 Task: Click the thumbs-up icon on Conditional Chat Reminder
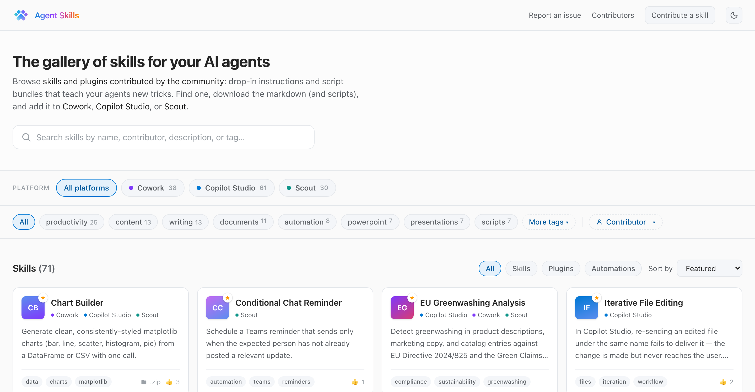pos(355,382)
